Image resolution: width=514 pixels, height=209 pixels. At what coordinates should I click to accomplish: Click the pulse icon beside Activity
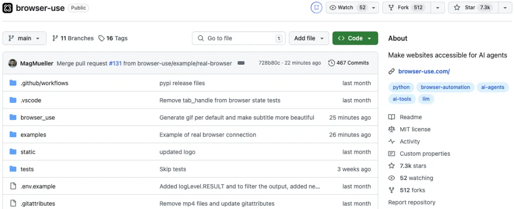point(391,141)
